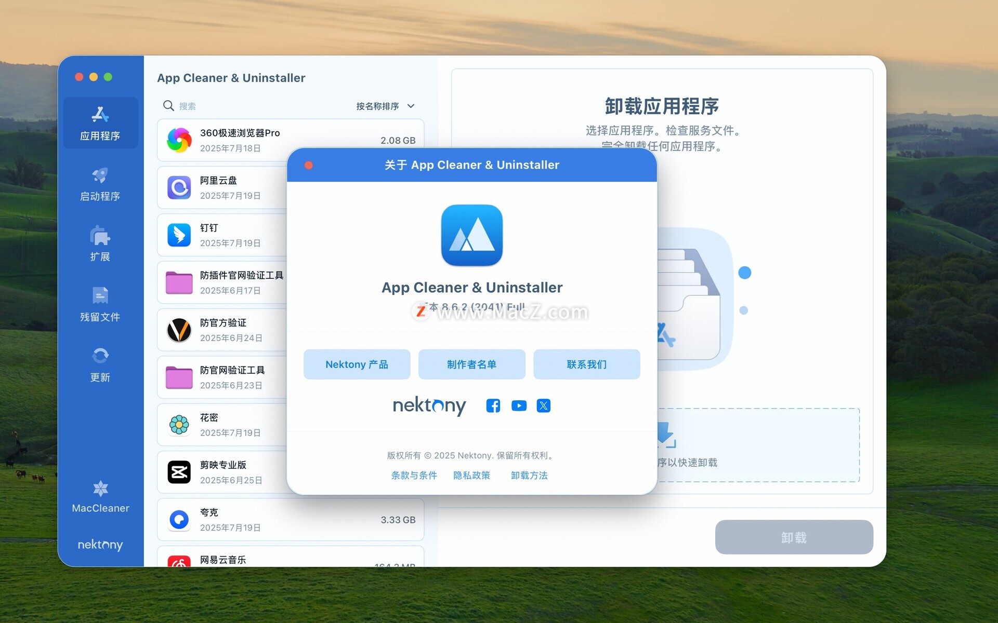998x623 pixels.
Task: Click the 3.33 GB size value
Action: coord(398,520)
